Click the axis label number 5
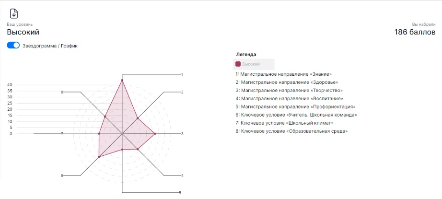Screen dimensions: 442x199 (180, 193)
